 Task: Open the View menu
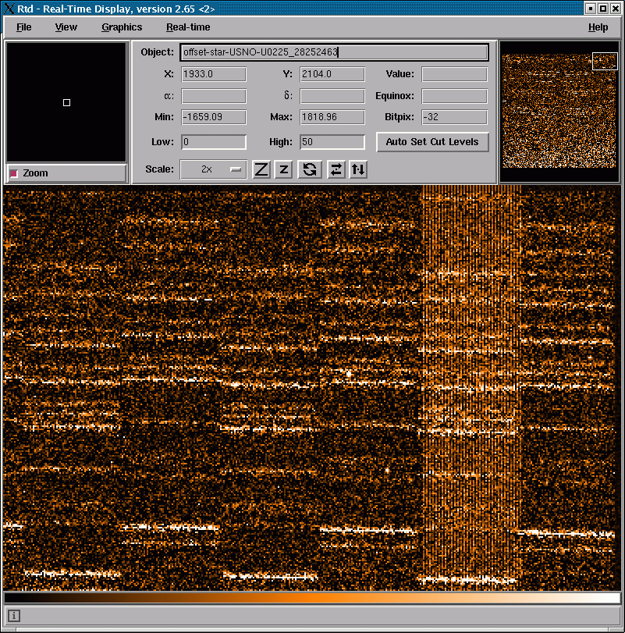[x=66, y=27]
